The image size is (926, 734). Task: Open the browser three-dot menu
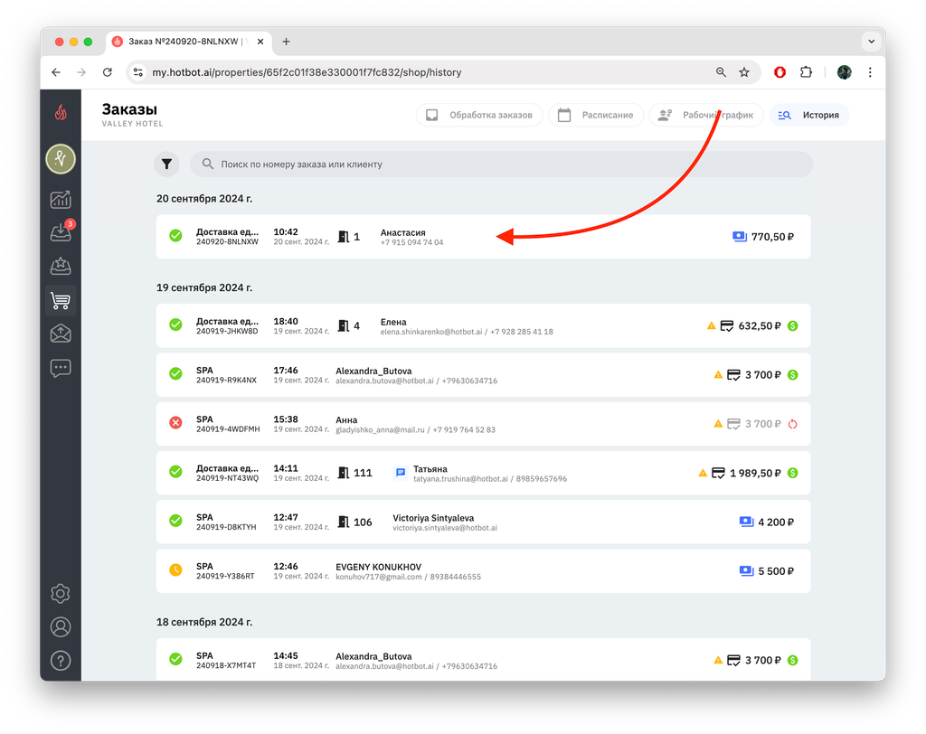pos(870,72)
